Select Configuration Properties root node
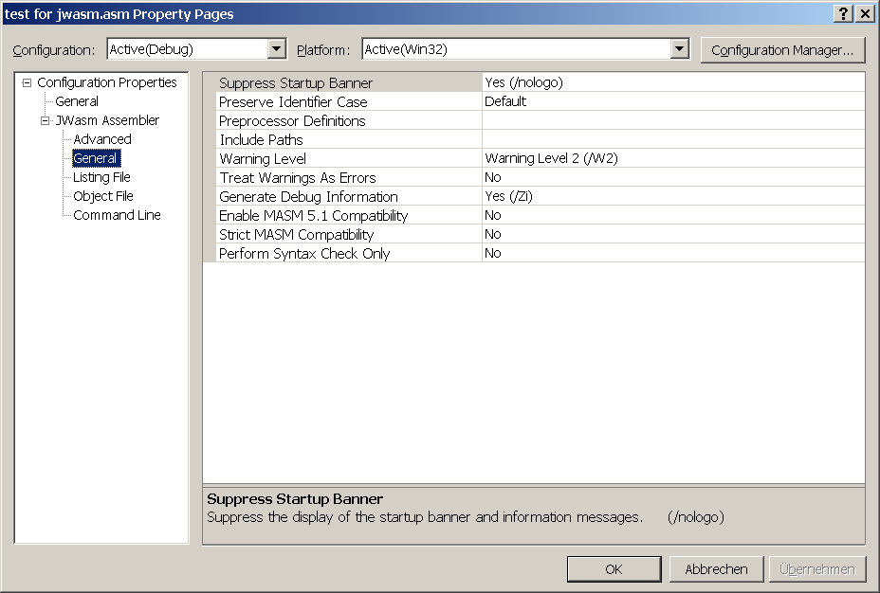This screenshot has height=593, width=880. click(106, 83)
